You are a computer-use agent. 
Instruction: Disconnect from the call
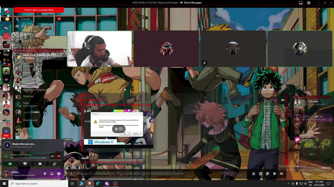coord(59,156)
